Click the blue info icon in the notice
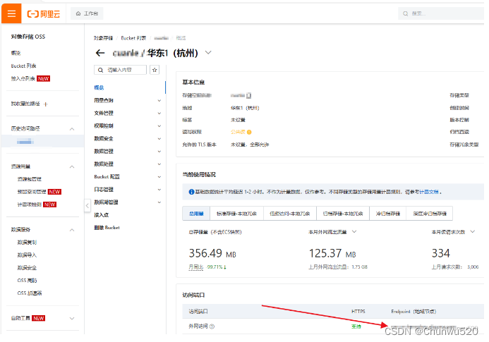Image resolution: width=489 pixels, height=342 pixels. click(x=191, y=192)
